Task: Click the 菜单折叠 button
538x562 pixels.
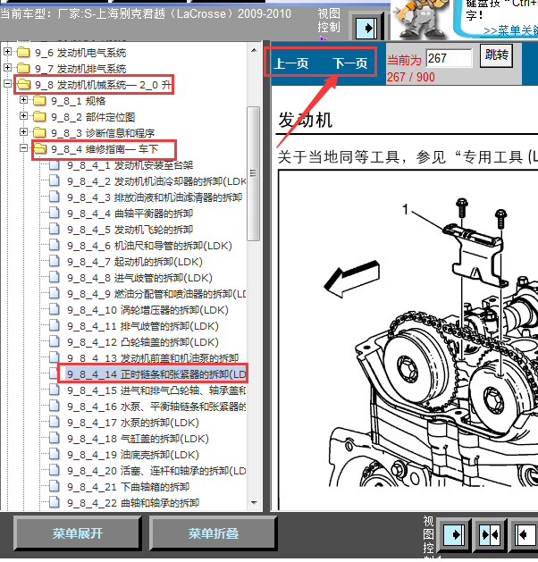Action: point(214,533)
